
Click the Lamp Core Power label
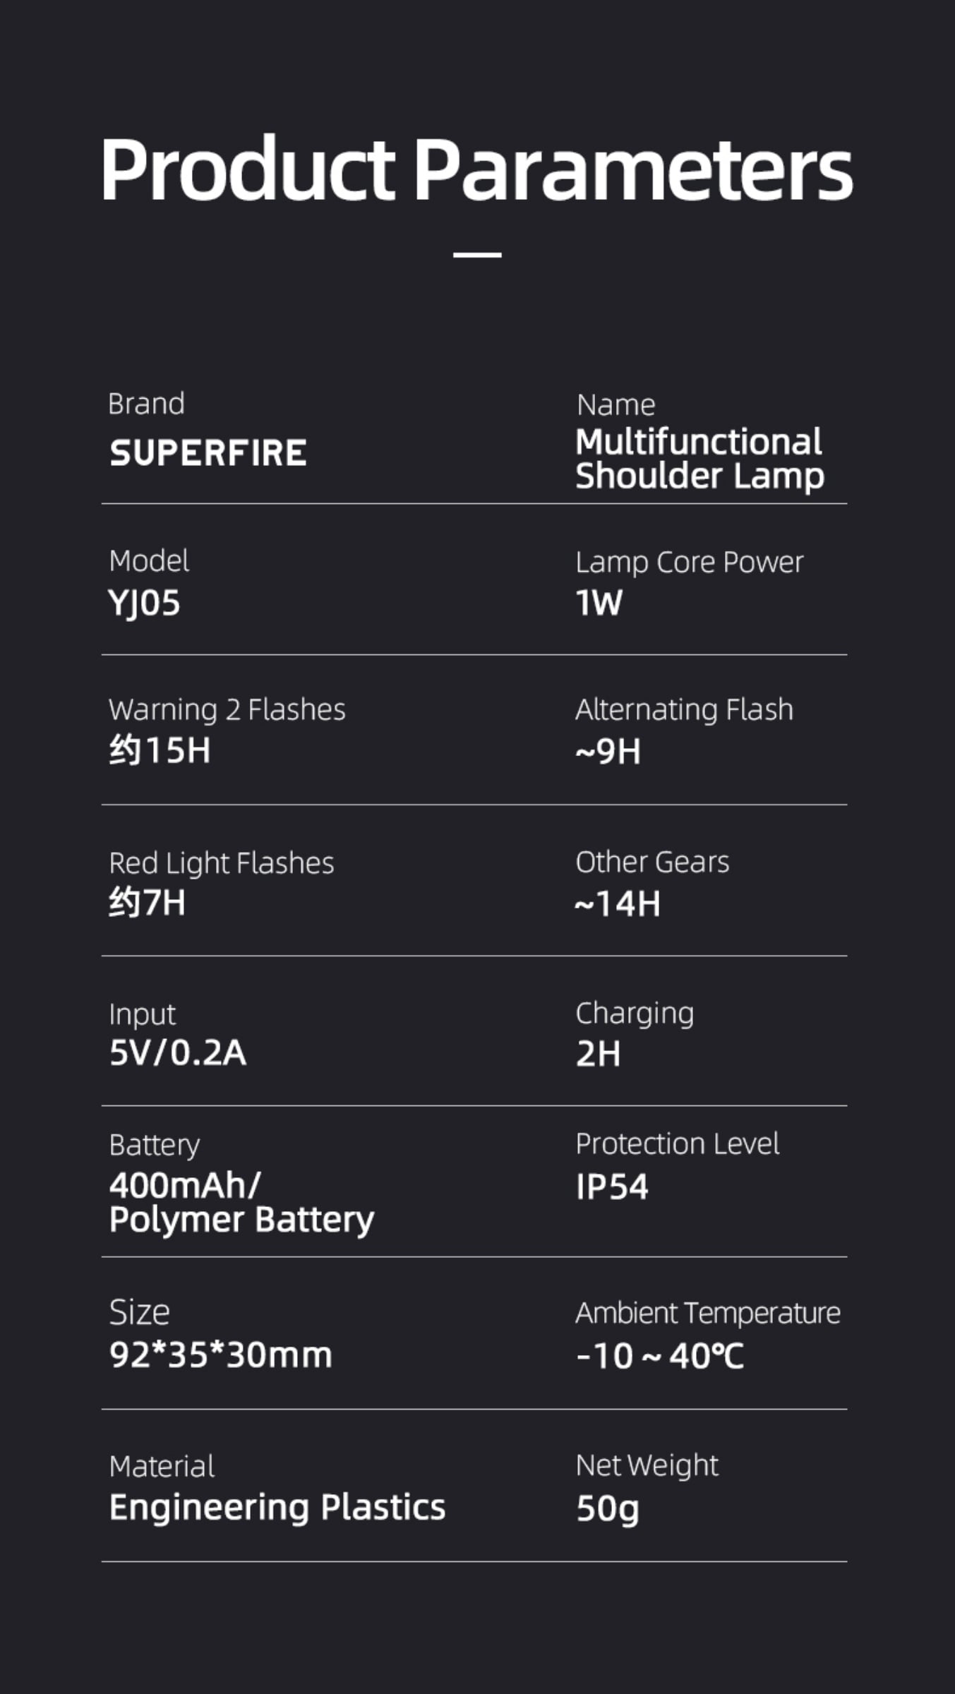click(689, 563)
